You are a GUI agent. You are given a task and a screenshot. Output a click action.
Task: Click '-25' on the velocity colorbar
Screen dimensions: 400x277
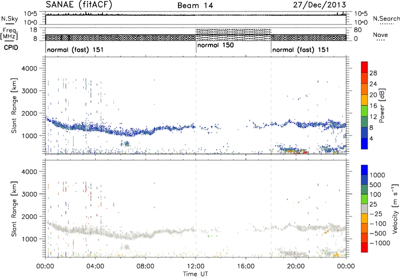pos(376,214)
